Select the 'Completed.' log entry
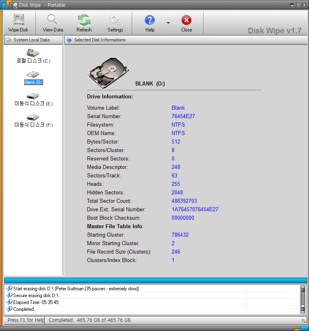Image resolution: width=309 pixels, height=331 pixels. click(24, 309)
